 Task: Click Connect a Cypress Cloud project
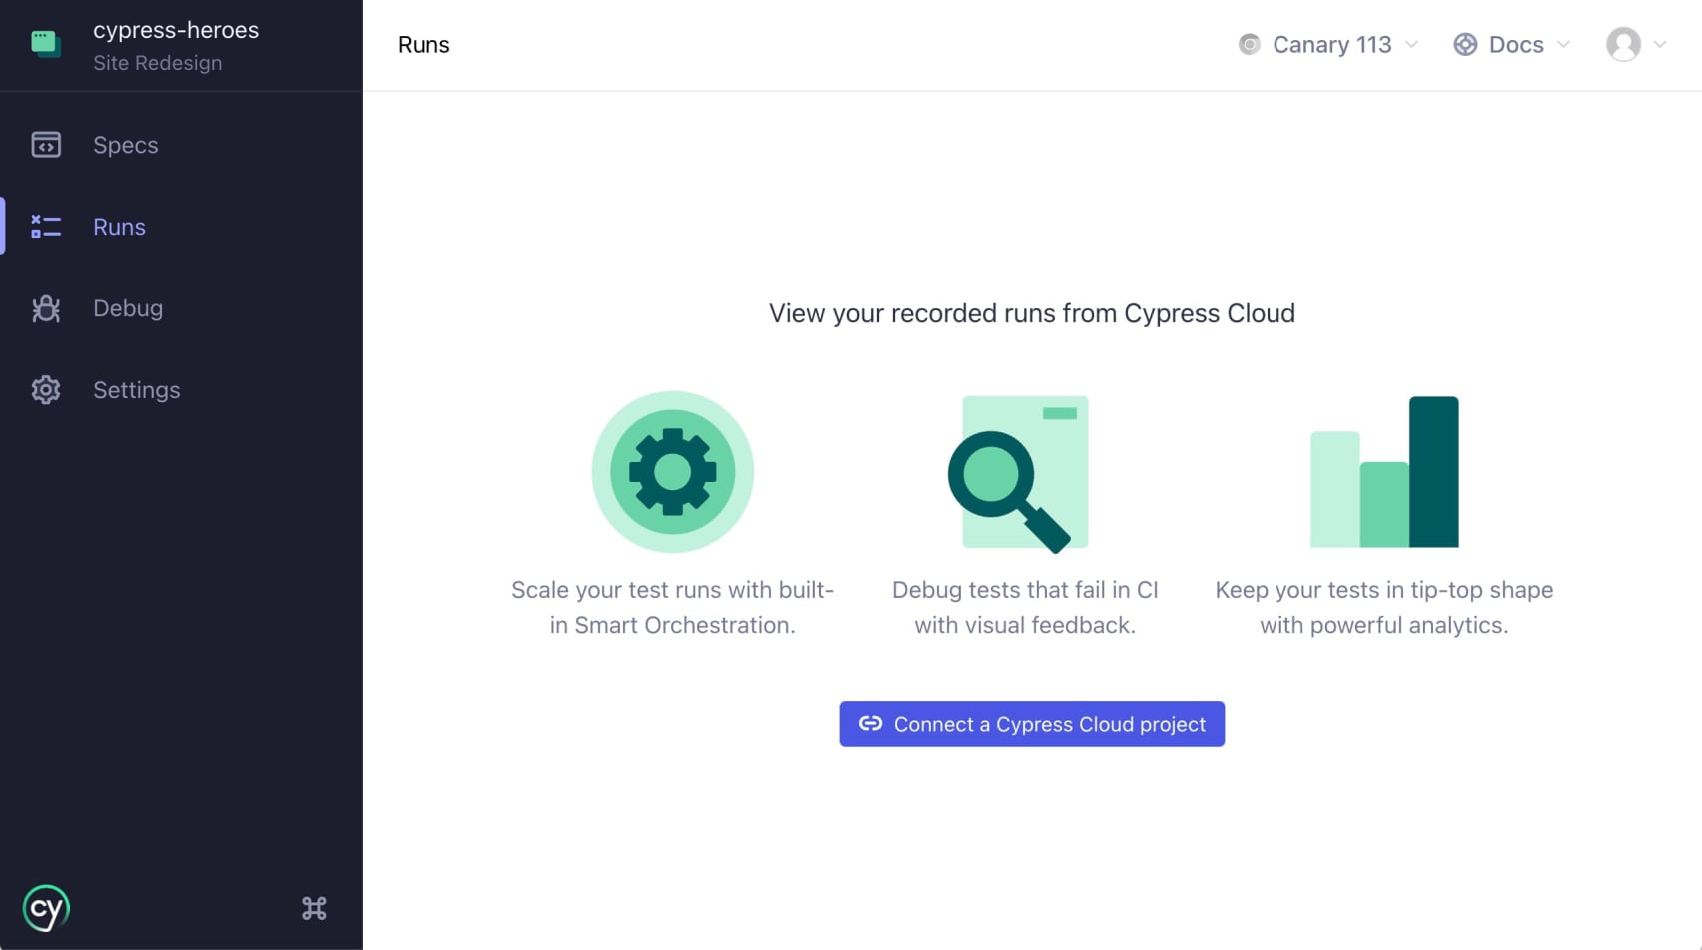point(1032,724)
